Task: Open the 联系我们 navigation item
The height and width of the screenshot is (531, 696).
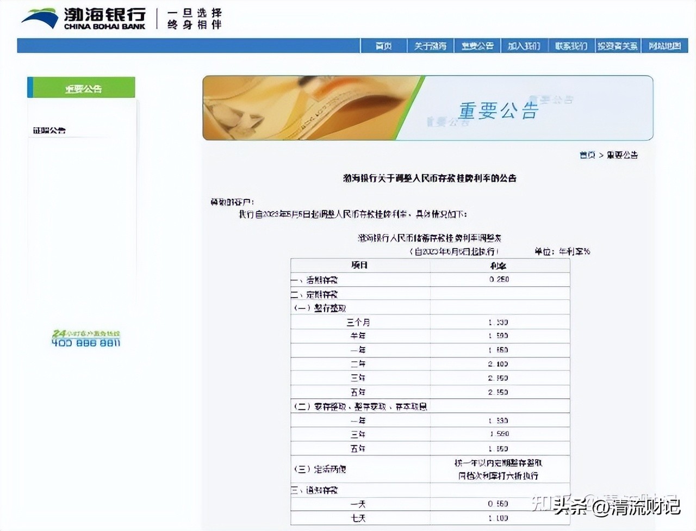Action: click(571, 46)
